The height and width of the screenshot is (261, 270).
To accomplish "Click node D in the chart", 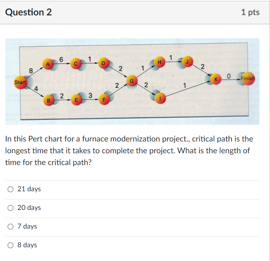I will coord(104,63).
